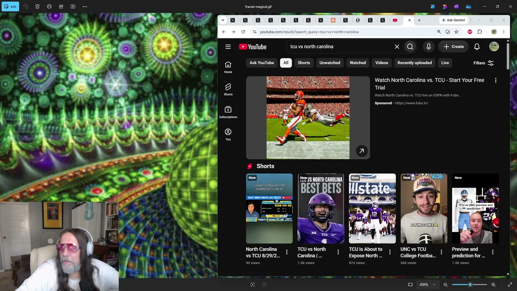The image size is (517, 291).
Task: Open a new Chrome tab
Action: pos(419,20)
